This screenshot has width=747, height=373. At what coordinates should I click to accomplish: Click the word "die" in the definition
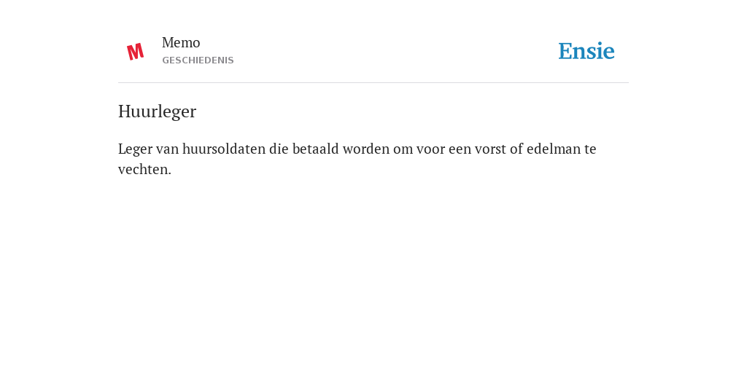279,149
